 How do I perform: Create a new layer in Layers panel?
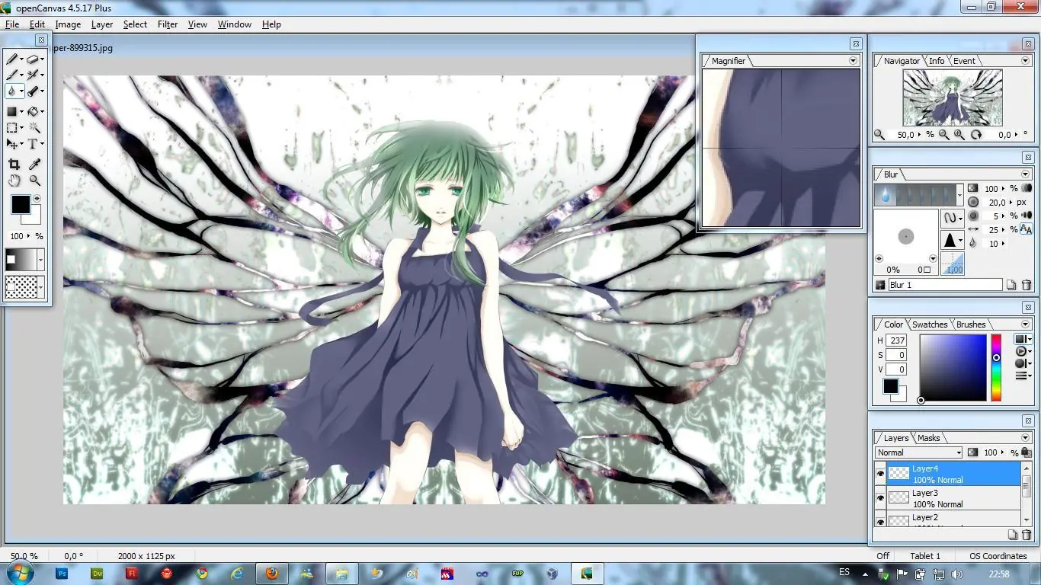[1012, 535]
